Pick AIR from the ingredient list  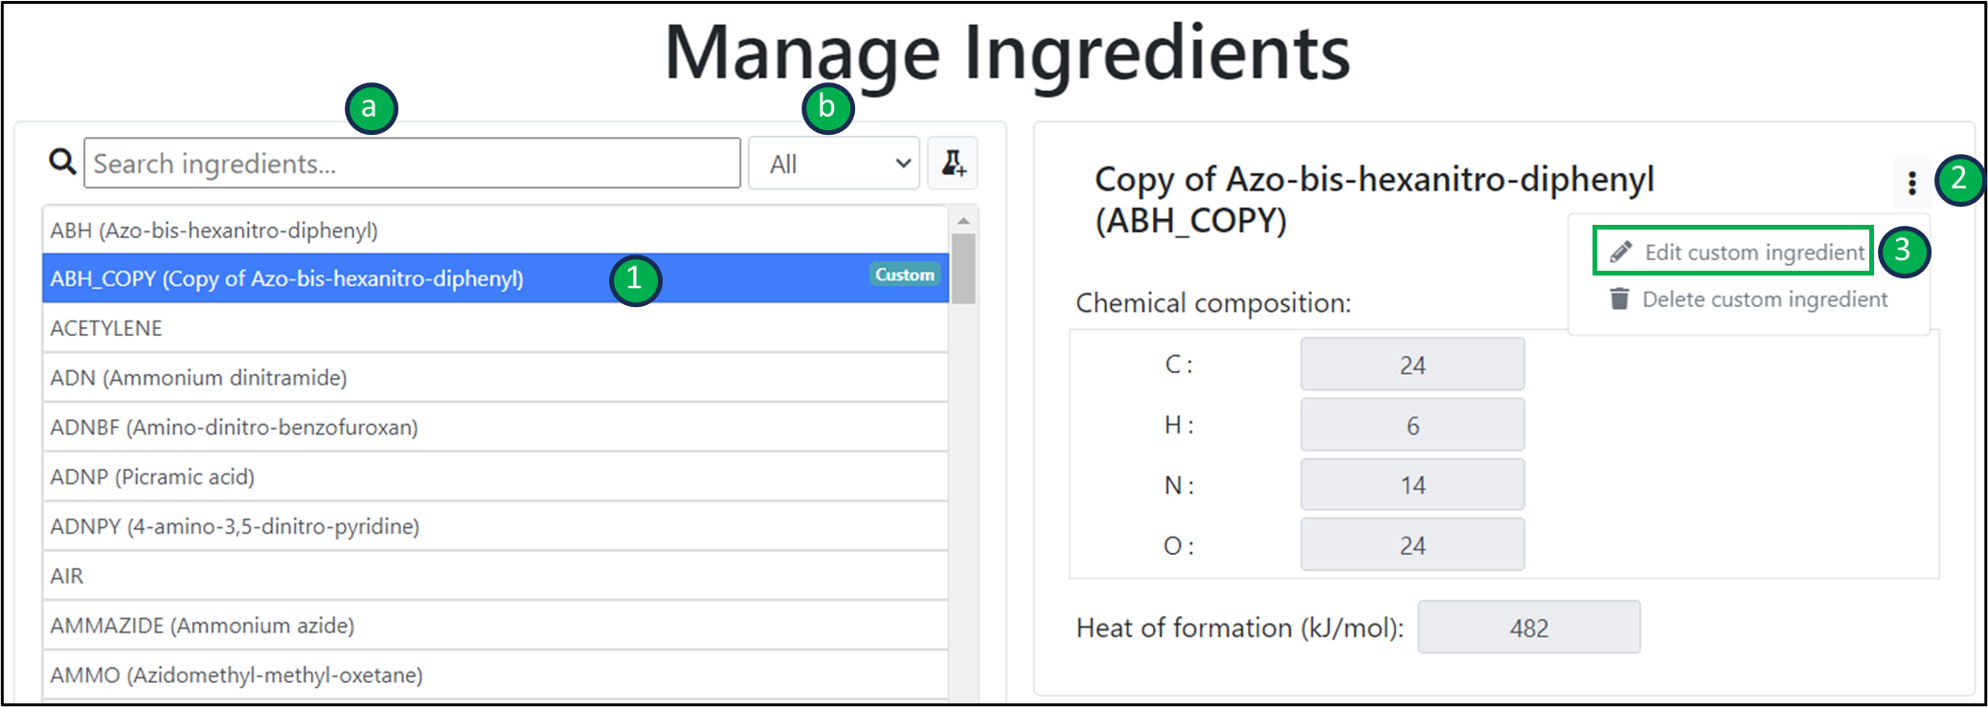pos(67,576)
